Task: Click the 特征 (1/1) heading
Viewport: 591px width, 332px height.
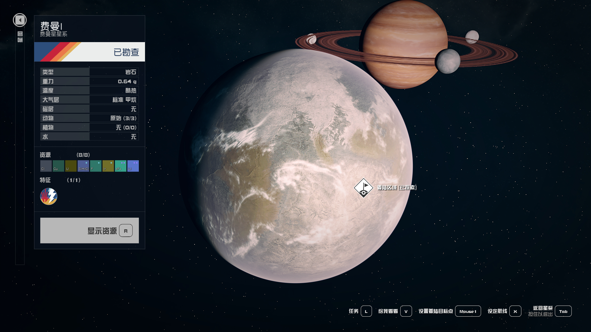Action: click(60, 180)
